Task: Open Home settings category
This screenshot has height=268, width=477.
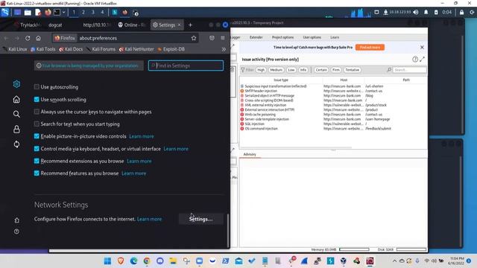Action: pyautogui.click(x=16, y=99)
